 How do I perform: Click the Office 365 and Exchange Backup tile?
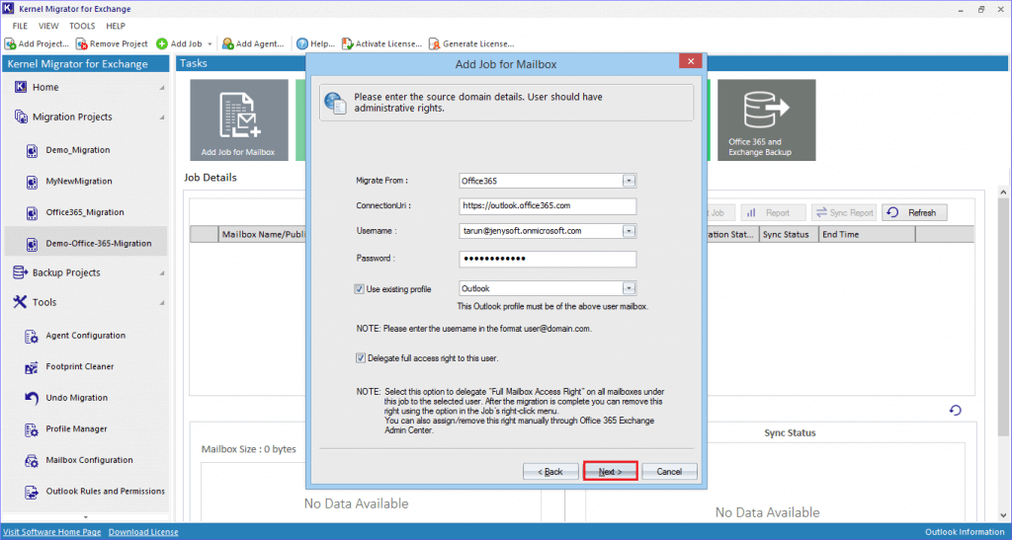pyautogui.click(x=767, y=119)
